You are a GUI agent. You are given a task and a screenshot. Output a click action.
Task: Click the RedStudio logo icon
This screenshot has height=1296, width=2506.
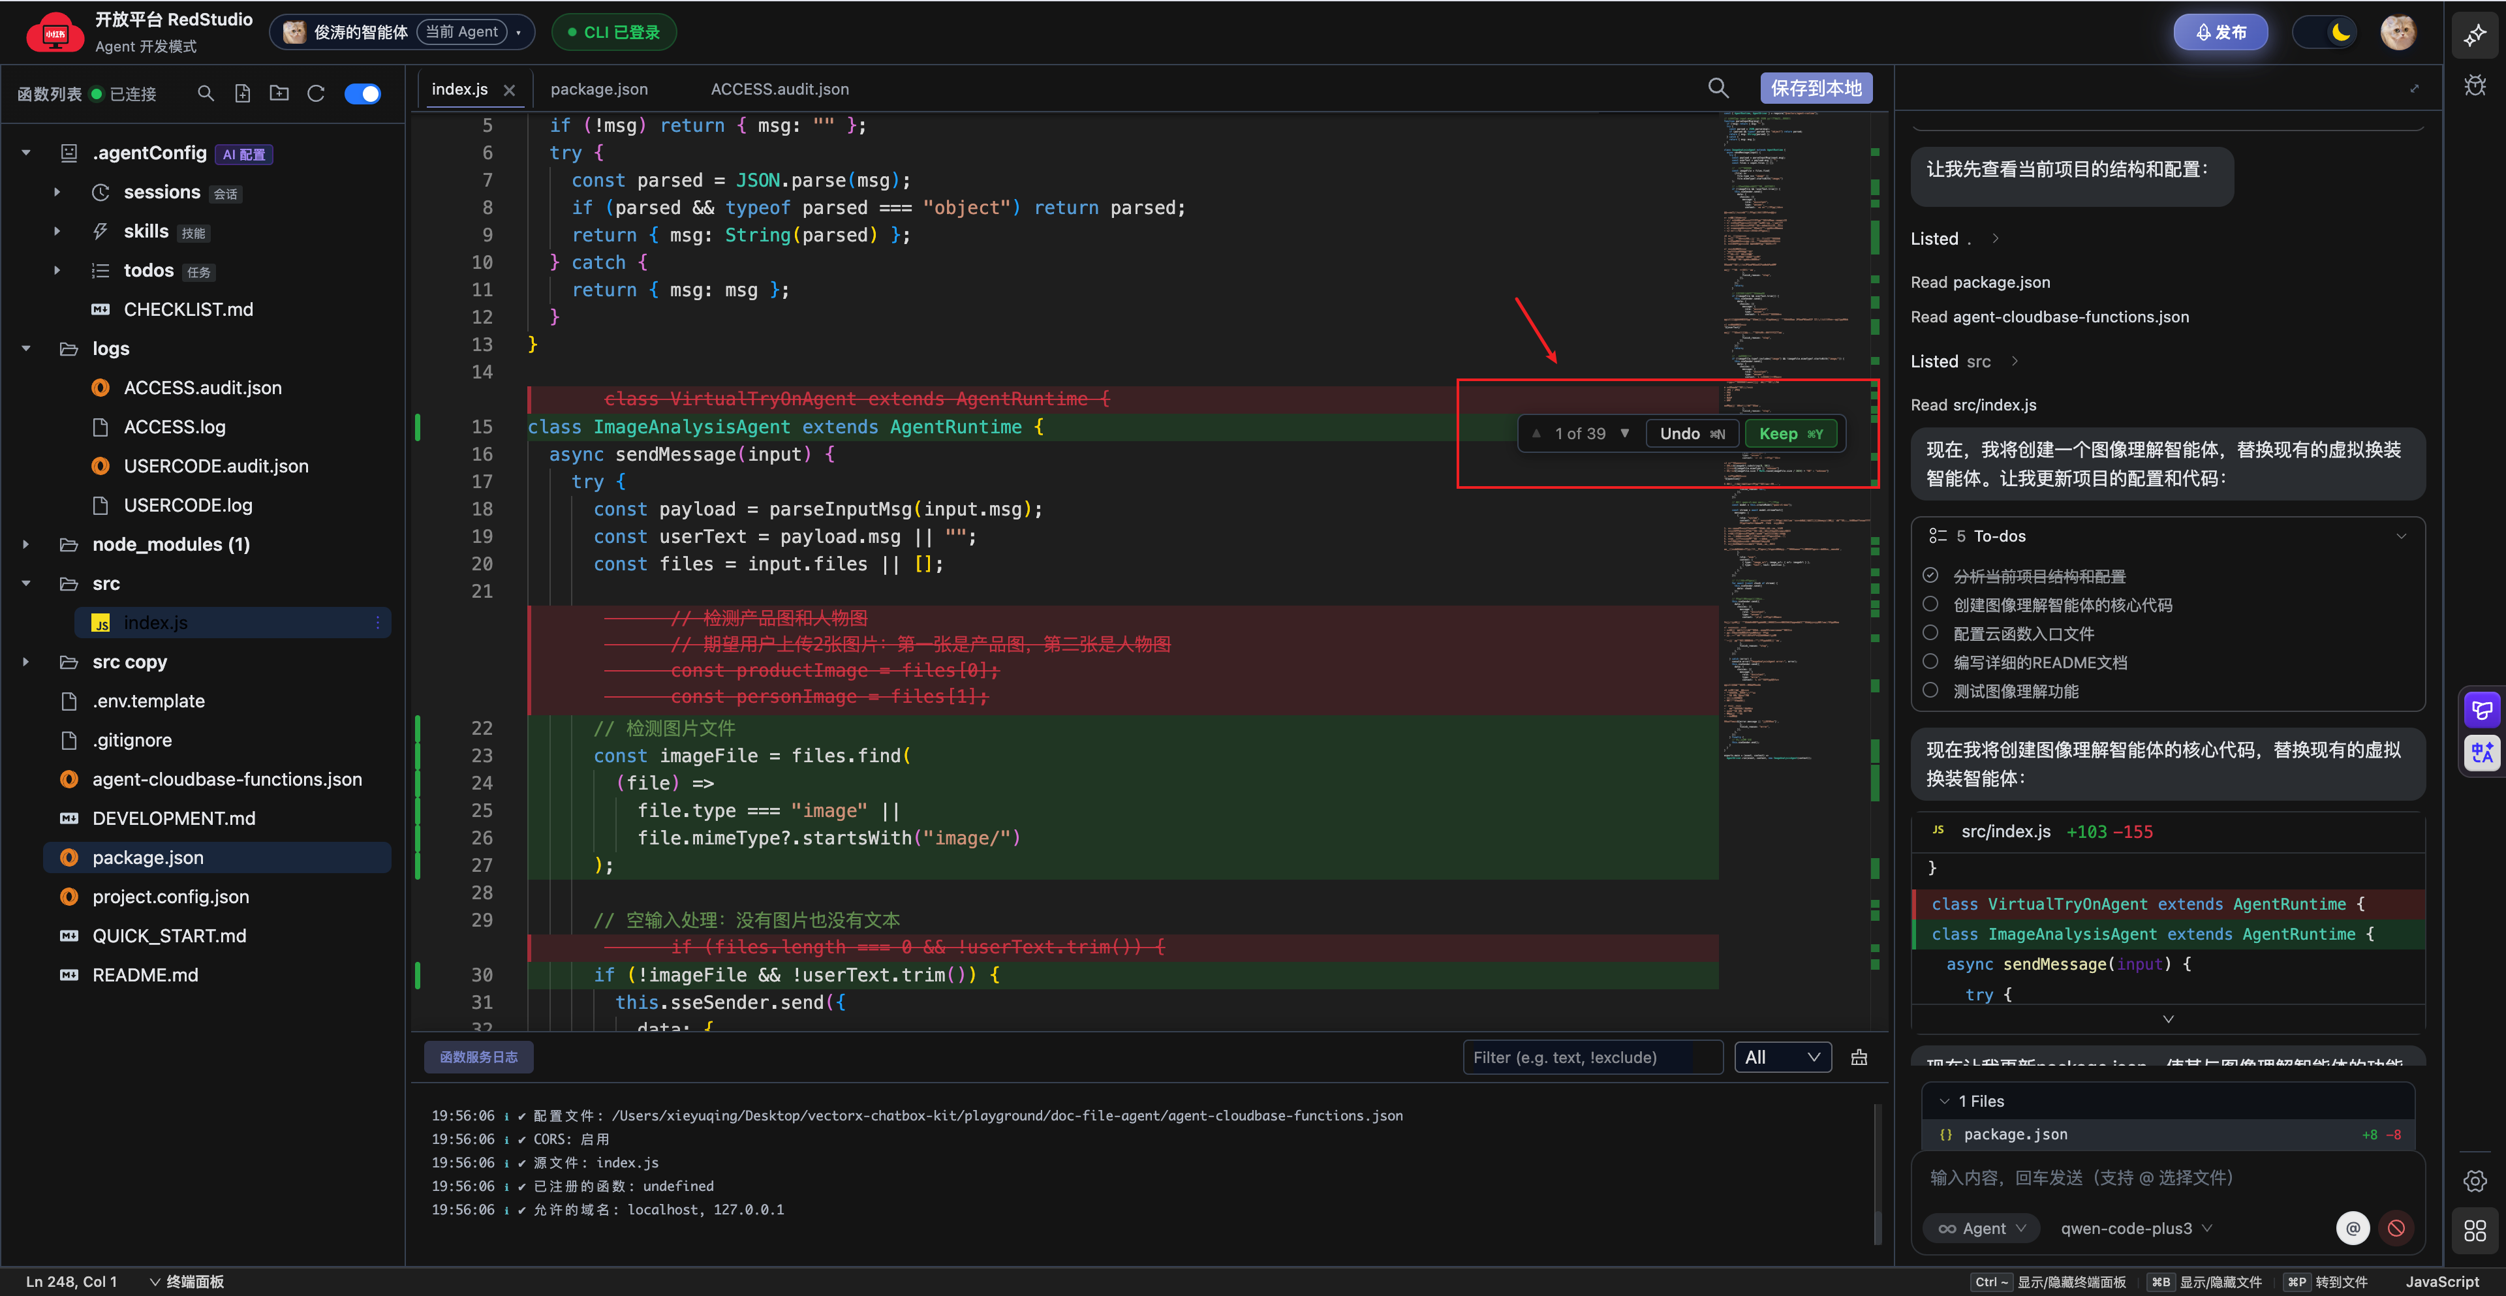coord(54,32)
